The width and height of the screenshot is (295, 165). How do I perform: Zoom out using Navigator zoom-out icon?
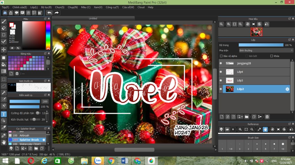[x=240, y=24]
